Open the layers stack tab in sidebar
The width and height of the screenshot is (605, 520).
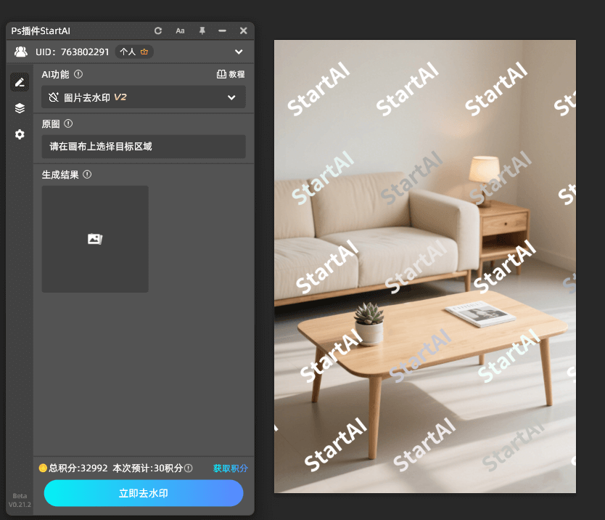(x=20, y=108)
